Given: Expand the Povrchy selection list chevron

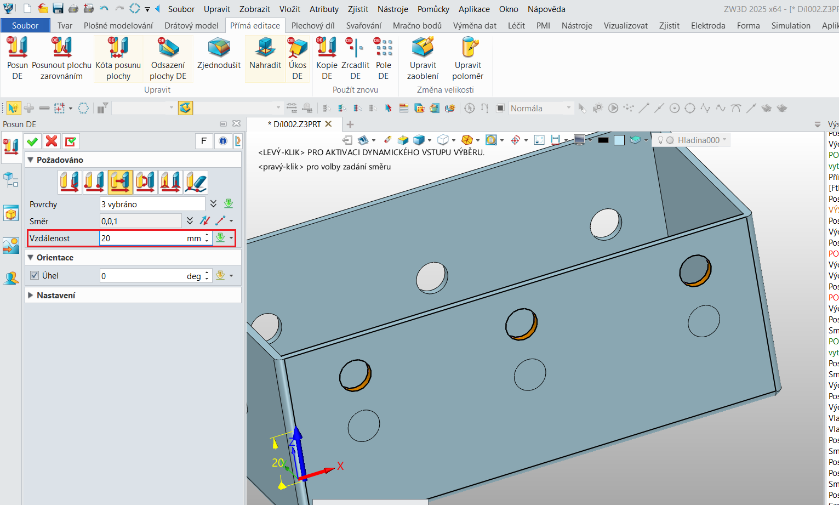Looking at the screenshot, I should point(214,204).
